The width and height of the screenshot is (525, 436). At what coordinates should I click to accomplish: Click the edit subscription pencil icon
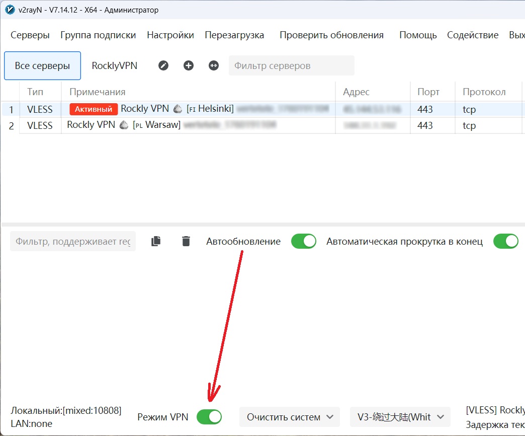[x=163, y=65]
